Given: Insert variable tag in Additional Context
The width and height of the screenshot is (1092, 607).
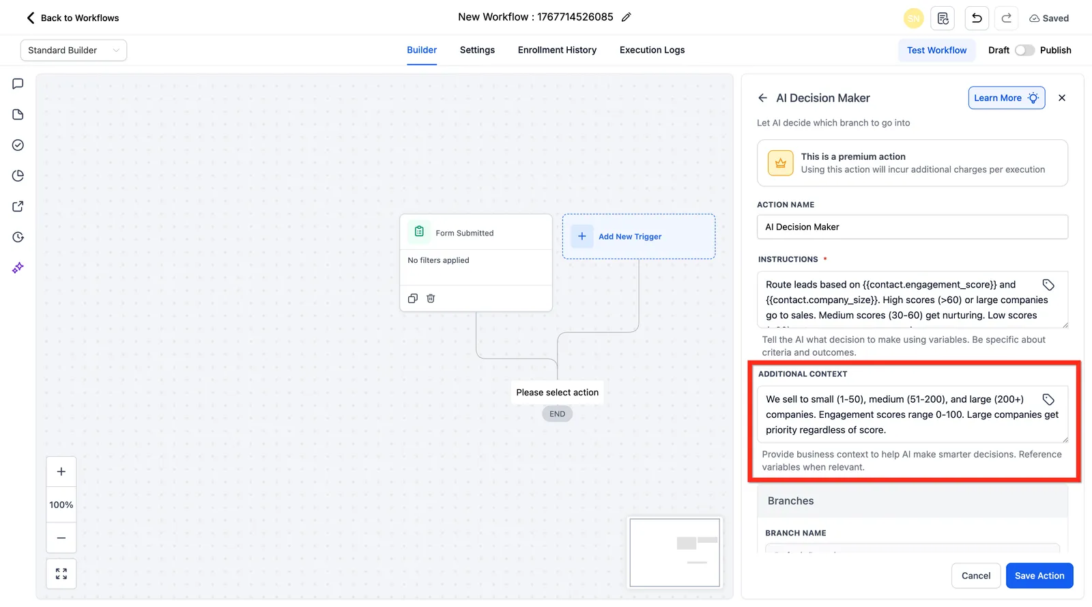Looking at the screenshot, I should click(x=1048, y=399).
